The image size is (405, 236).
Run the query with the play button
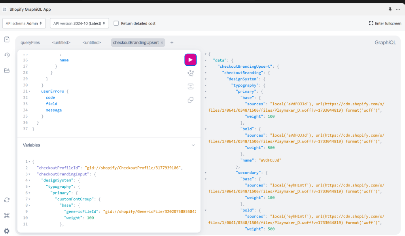[x=190, y=60]
